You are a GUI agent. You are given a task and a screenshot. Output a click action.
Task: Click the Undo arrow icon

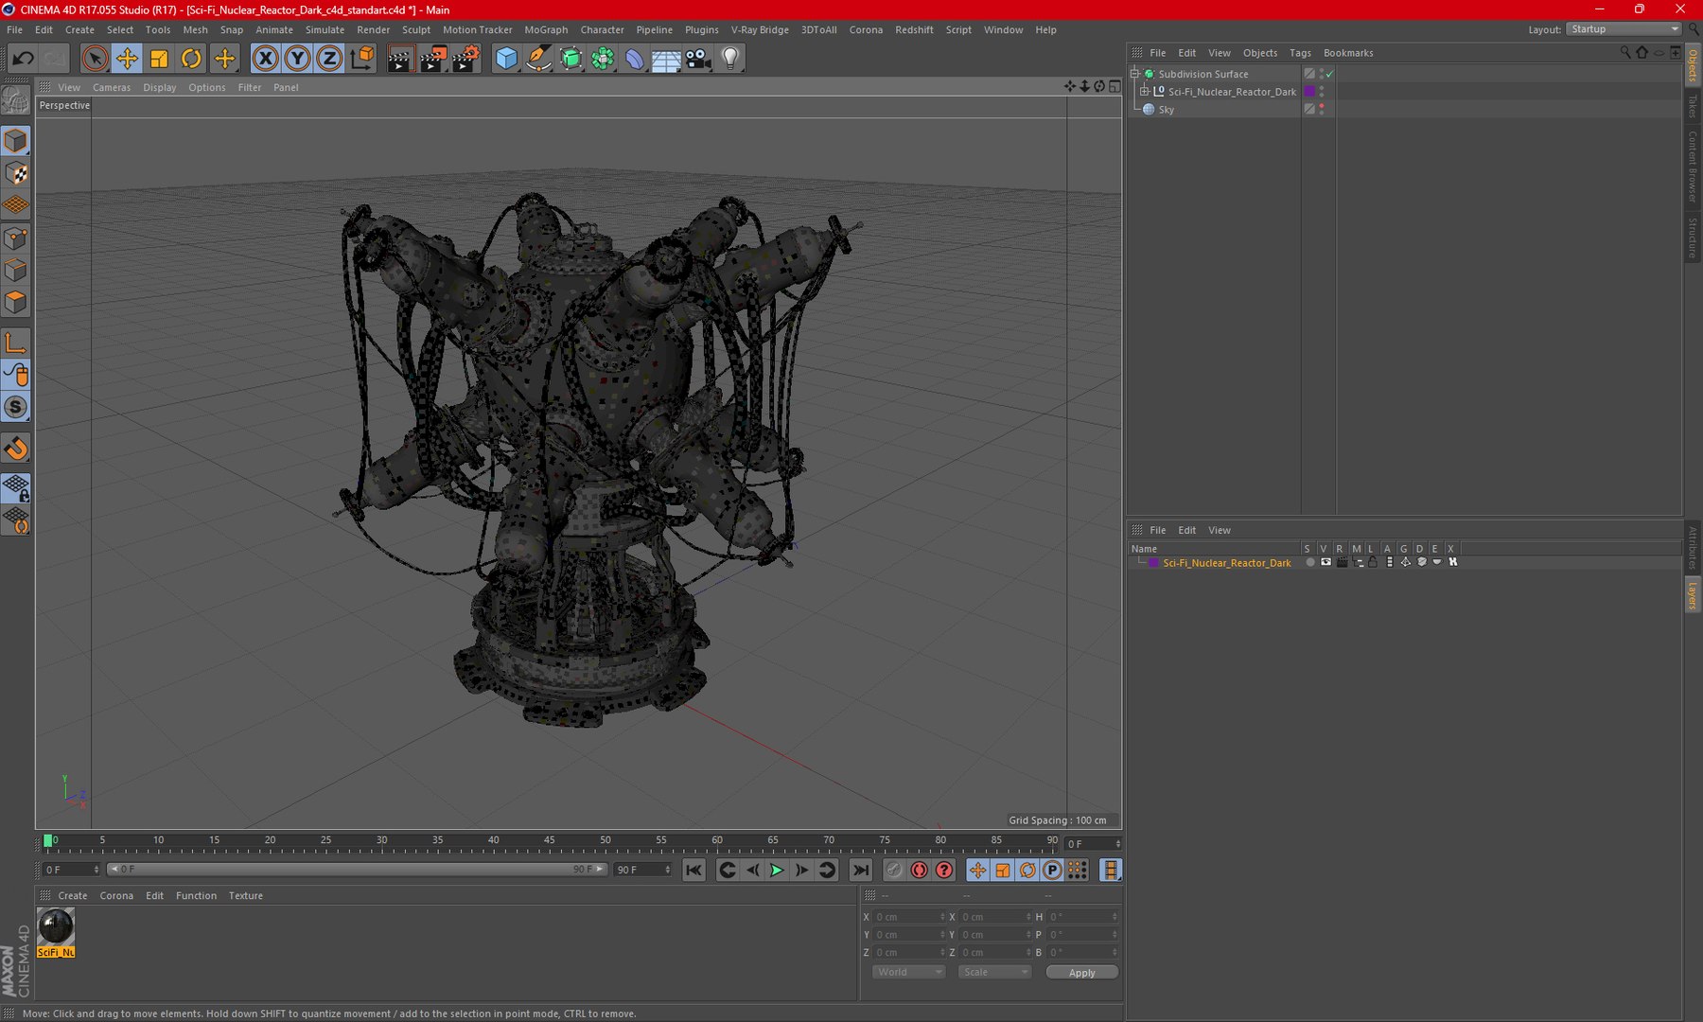(x=23, y=59)
